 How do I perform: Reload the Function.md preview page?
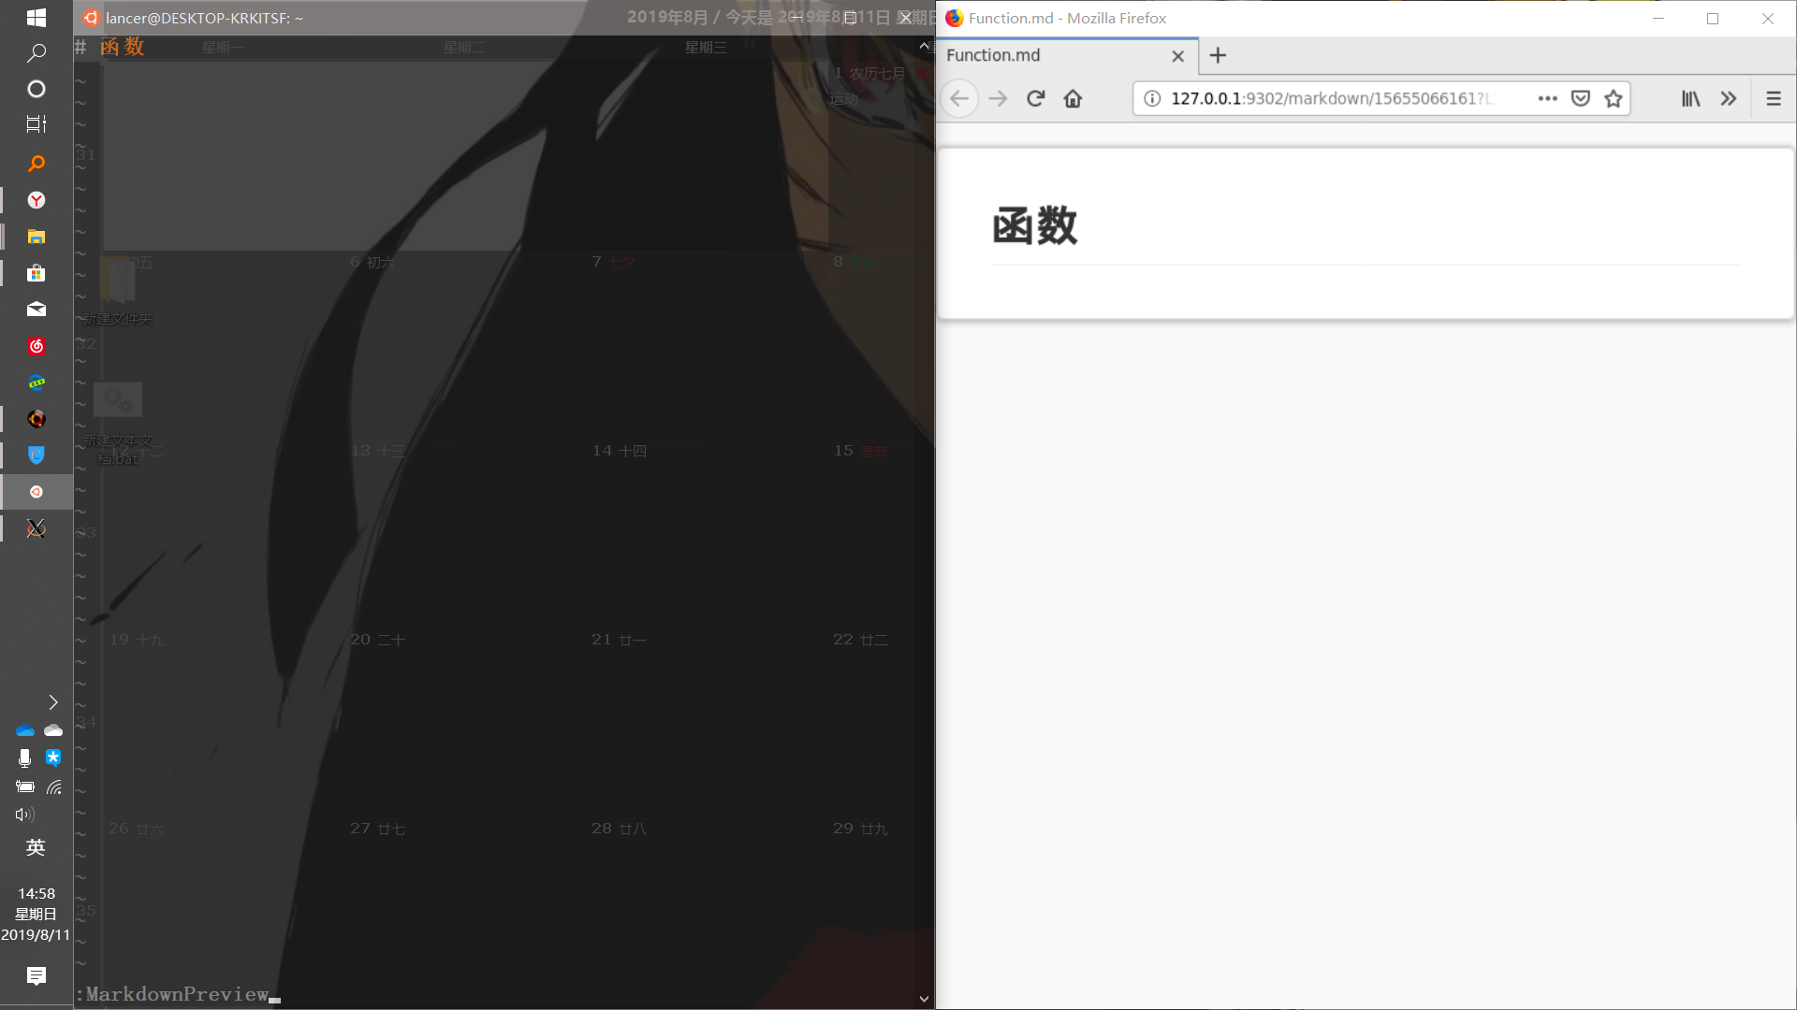(1035, 98)
